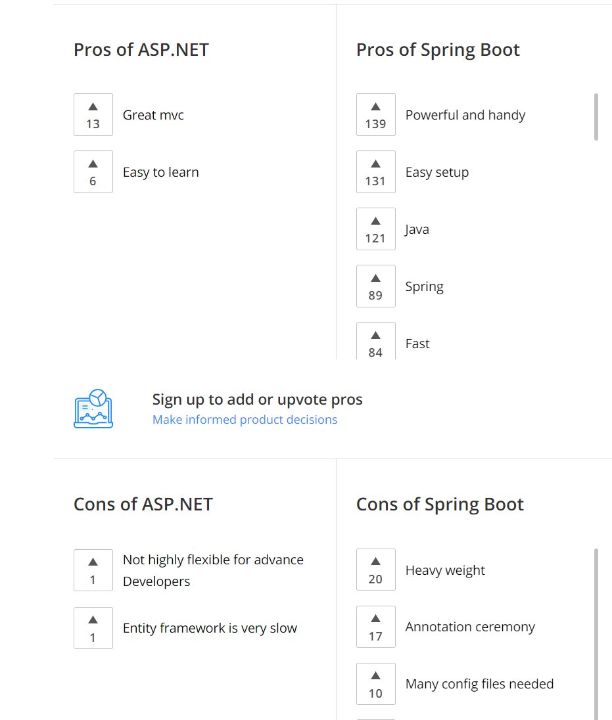Upvote the "Annotation ceremony" con
The height and width of the screenshot is (720, 612).
click(x=376, y=627)
